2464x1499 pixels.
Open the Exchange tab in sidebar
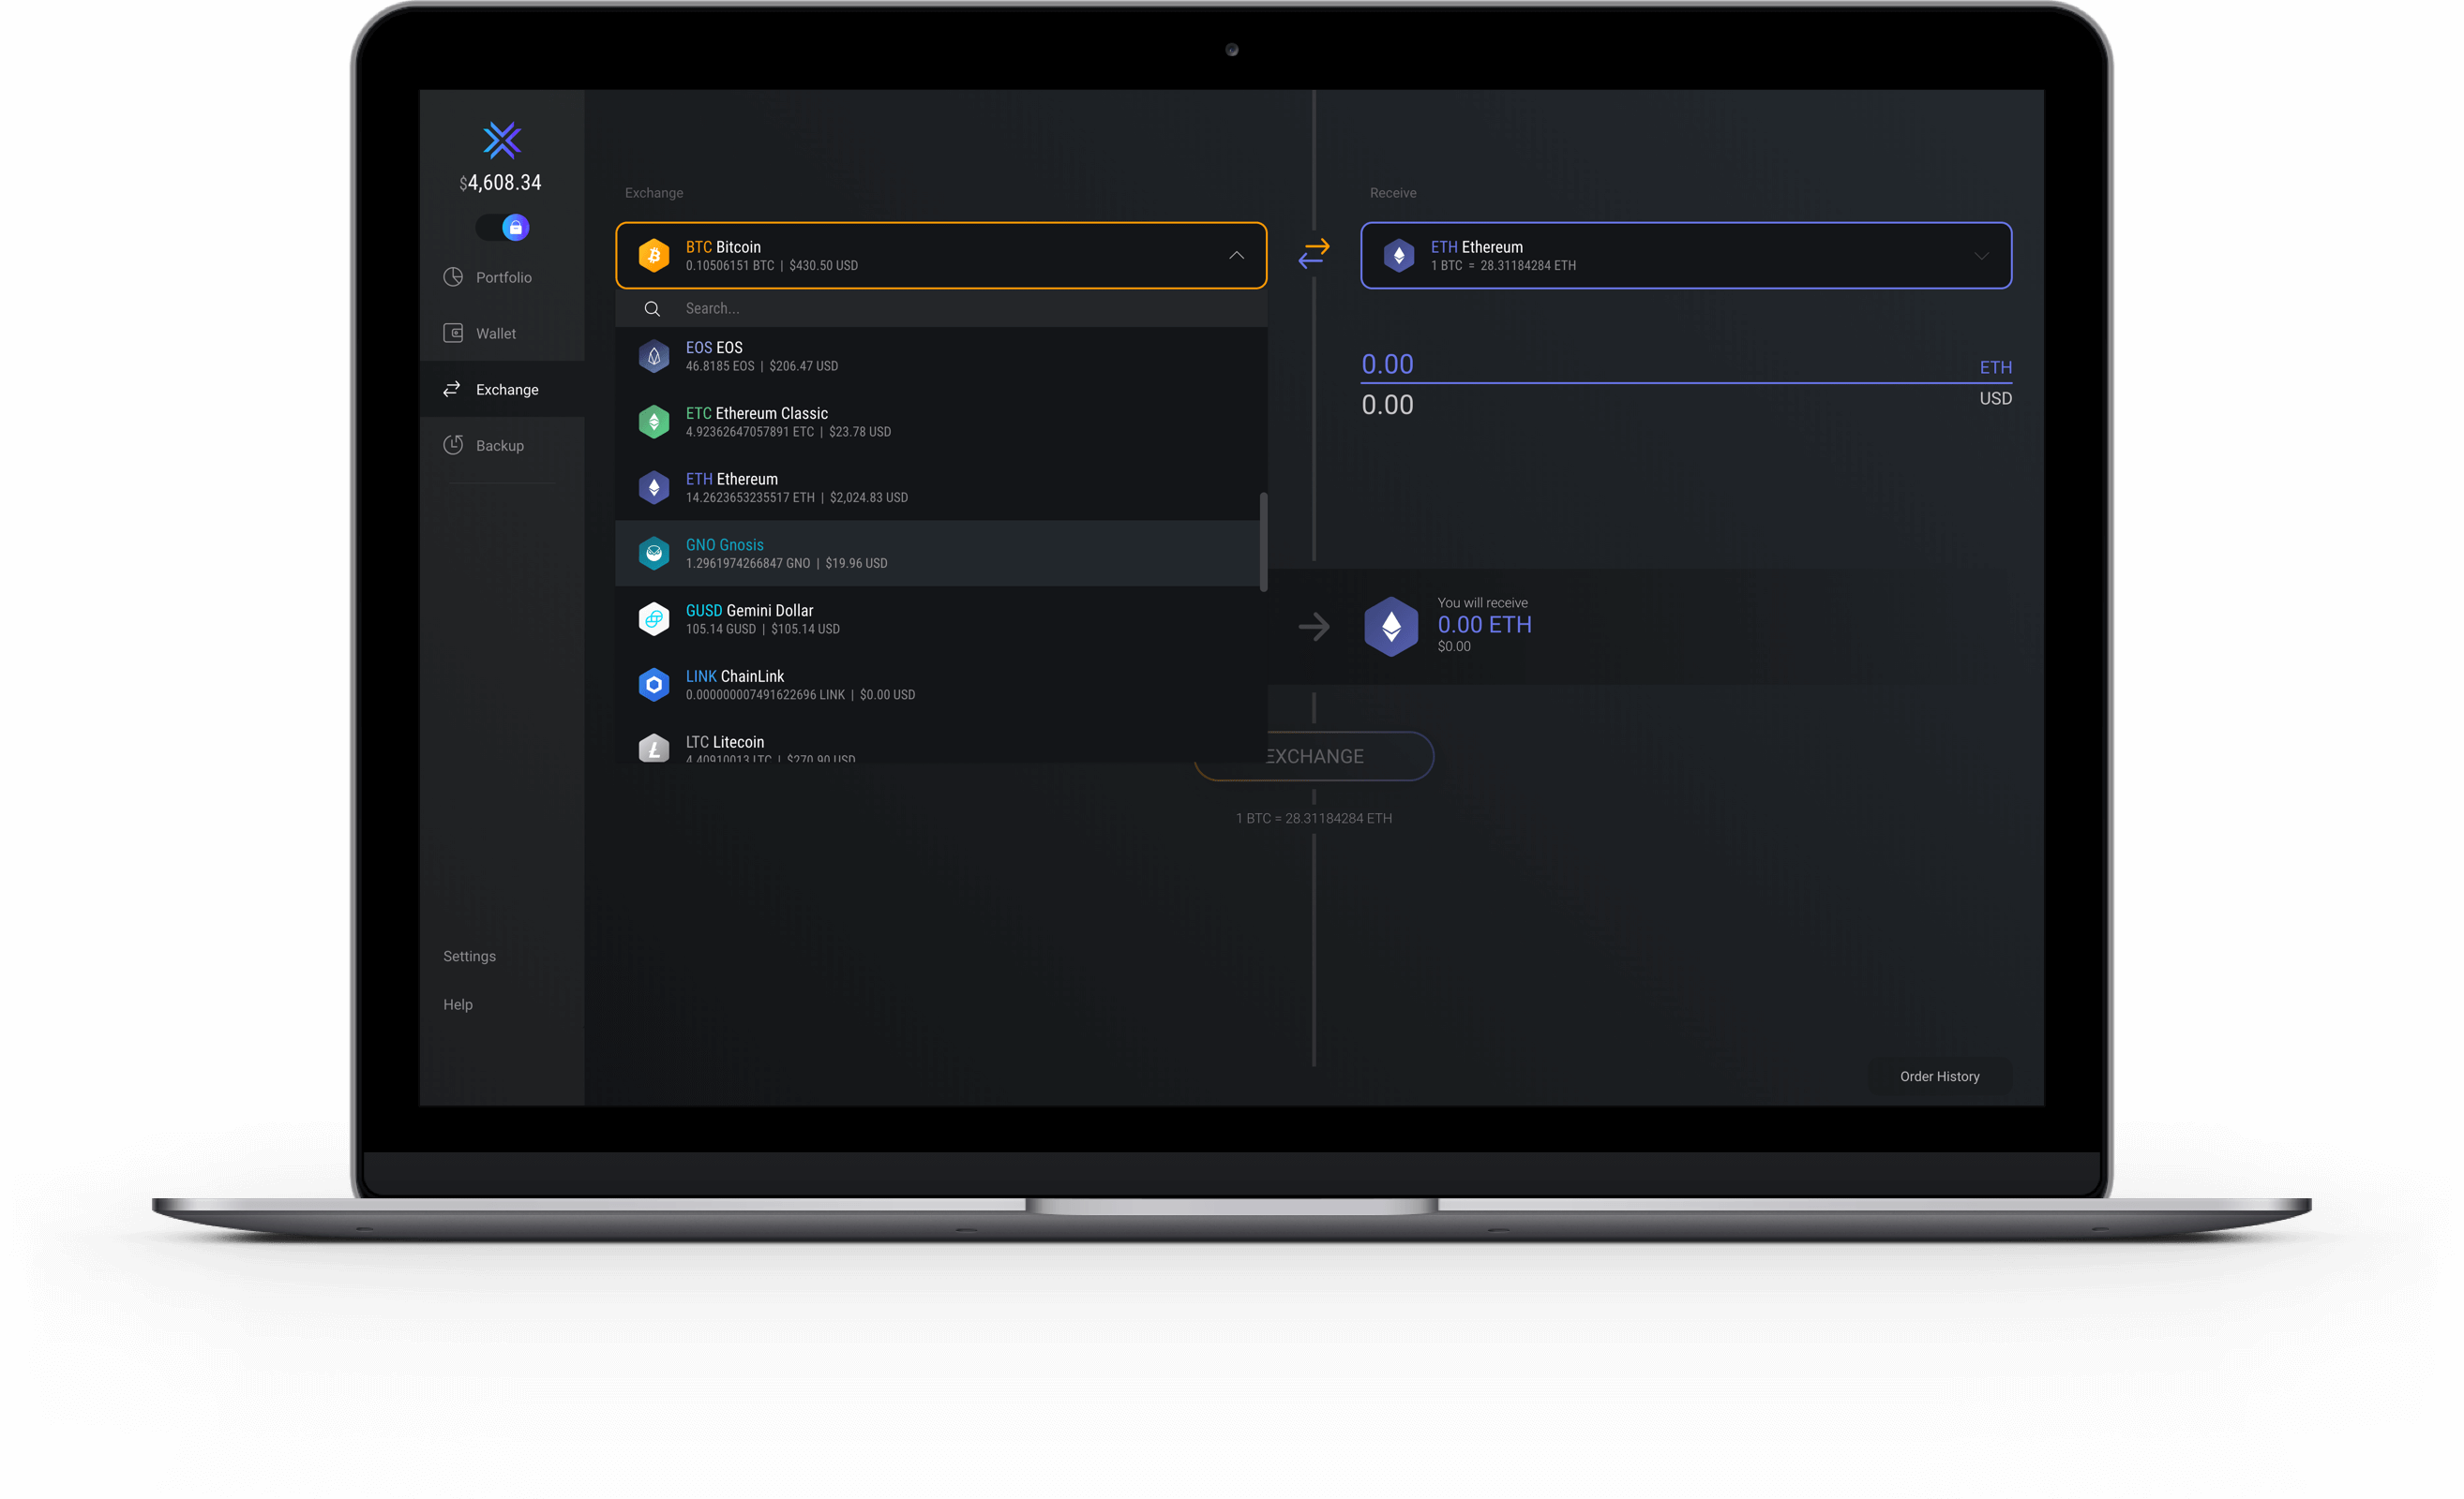click(x=506, y=389)
